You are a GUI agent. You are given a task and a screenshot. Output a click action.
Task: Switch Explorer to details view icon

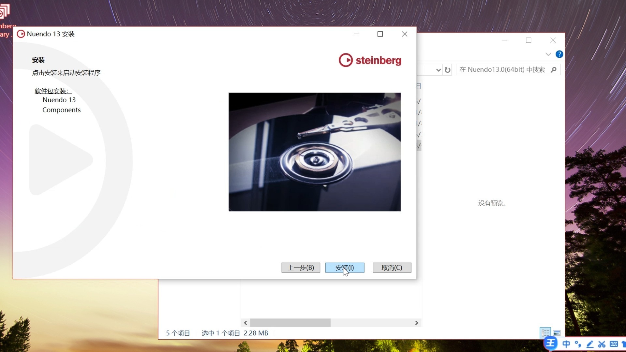(x=545, y=333)
